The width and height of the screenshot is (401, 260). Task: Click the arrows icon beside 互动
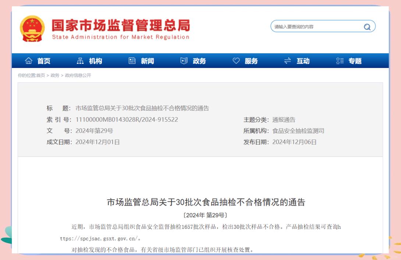click(288, 61)
